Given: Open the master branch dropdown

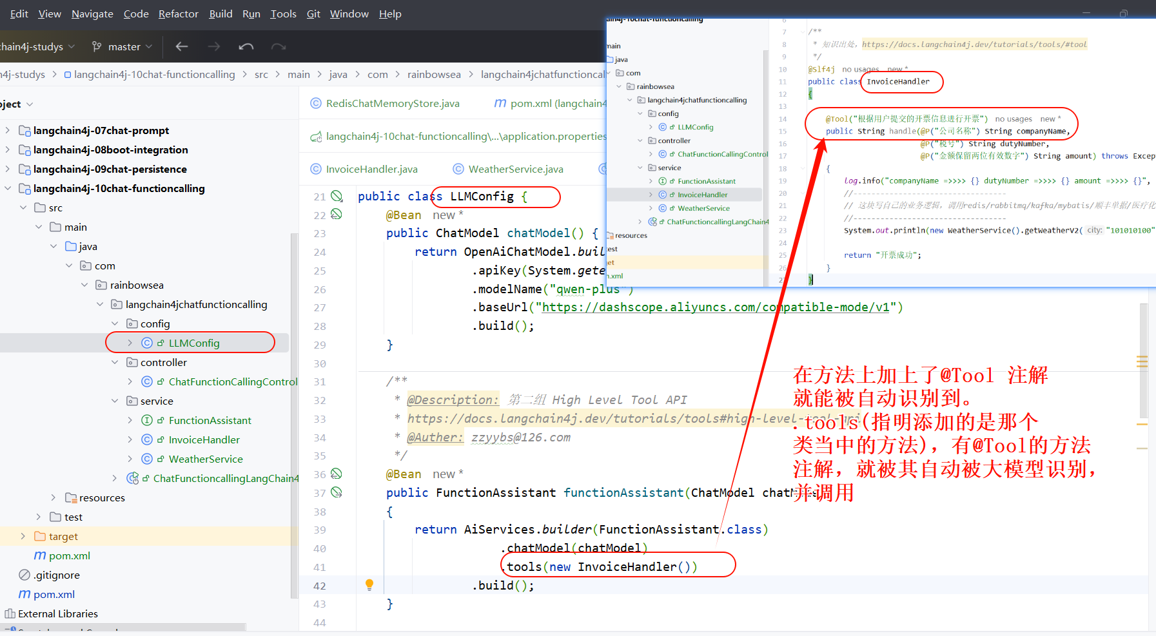Looking at the screenshot, I should 122,46.
